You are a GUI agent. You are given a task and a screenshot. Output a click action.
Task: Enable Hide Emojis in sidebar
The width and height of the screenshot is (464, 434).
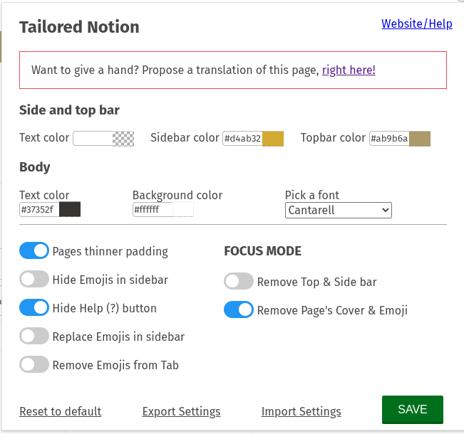(x=34, y=279)
